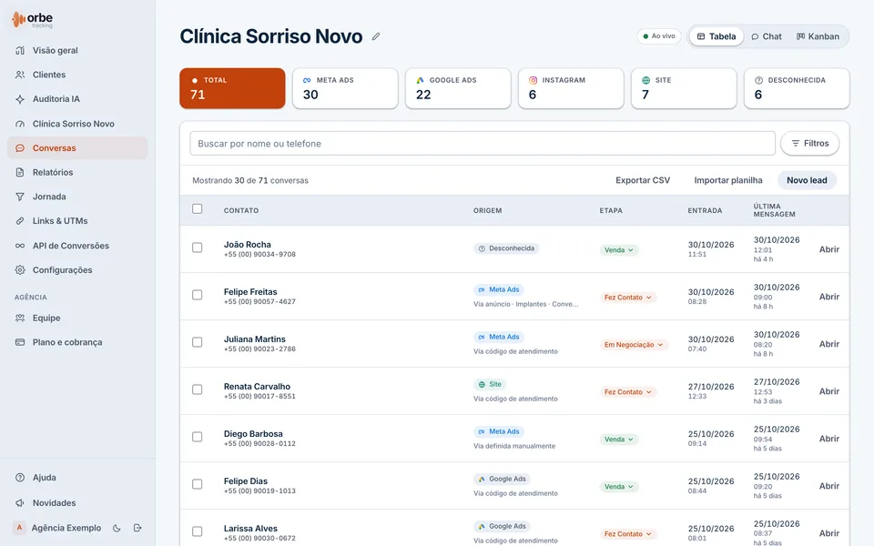The height and width of the screenshot is (546, 874).
Task: Click the pencil icon beside Clínica Sorriso Novo title
Action: [376, 36]
